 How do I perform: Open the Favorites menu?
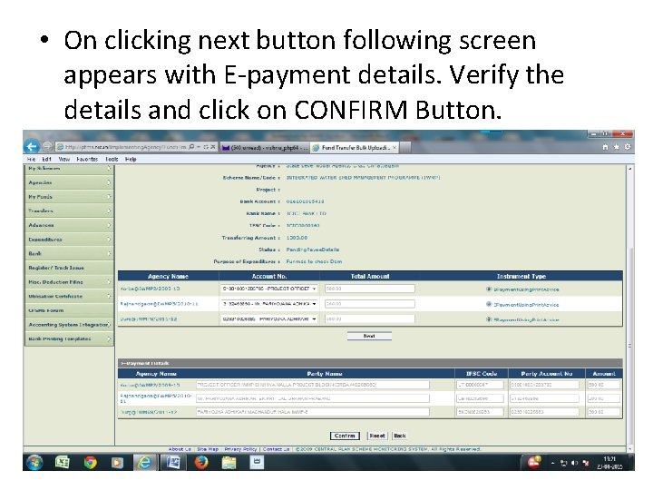click(x=87, y=159)
